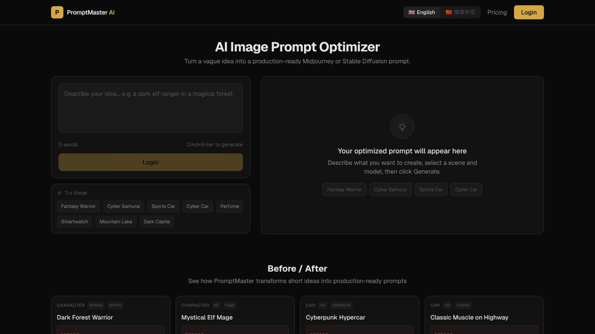Viewport: 595px width, 334px height.
Task: Click the wide Login button below textarea
Action: click(151, 162)
